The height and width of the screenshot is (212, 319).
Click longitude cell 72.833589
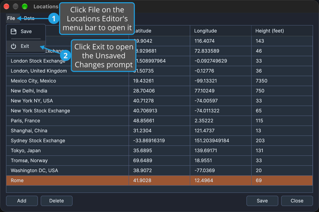click(221, 51)
